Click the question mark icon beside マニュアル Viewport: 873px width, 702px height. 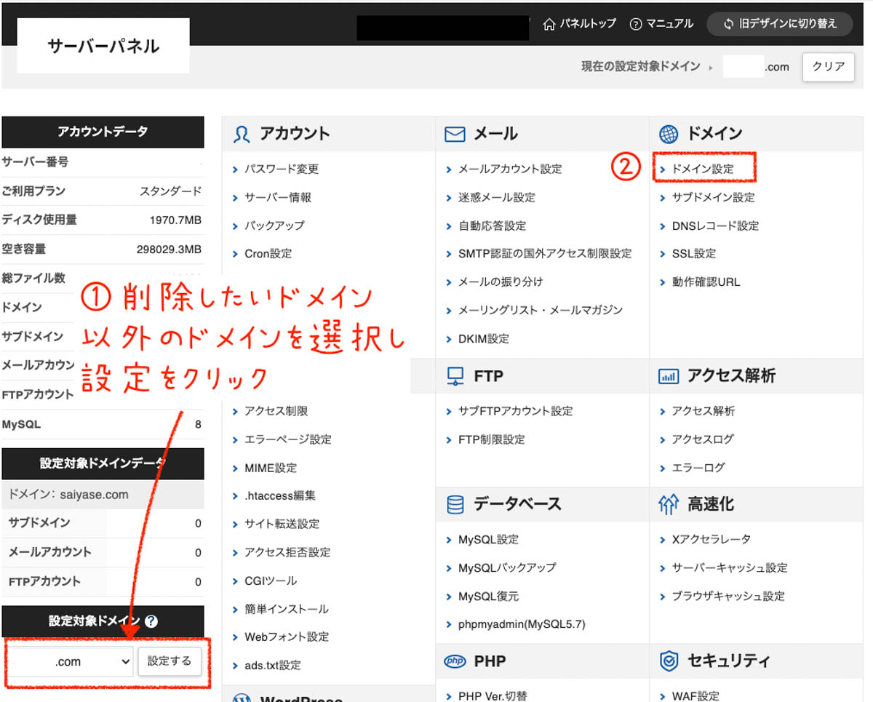pyautogui.click(x=636, y=24)
